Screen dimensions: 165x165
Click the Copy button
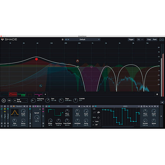tap(149, 40)
